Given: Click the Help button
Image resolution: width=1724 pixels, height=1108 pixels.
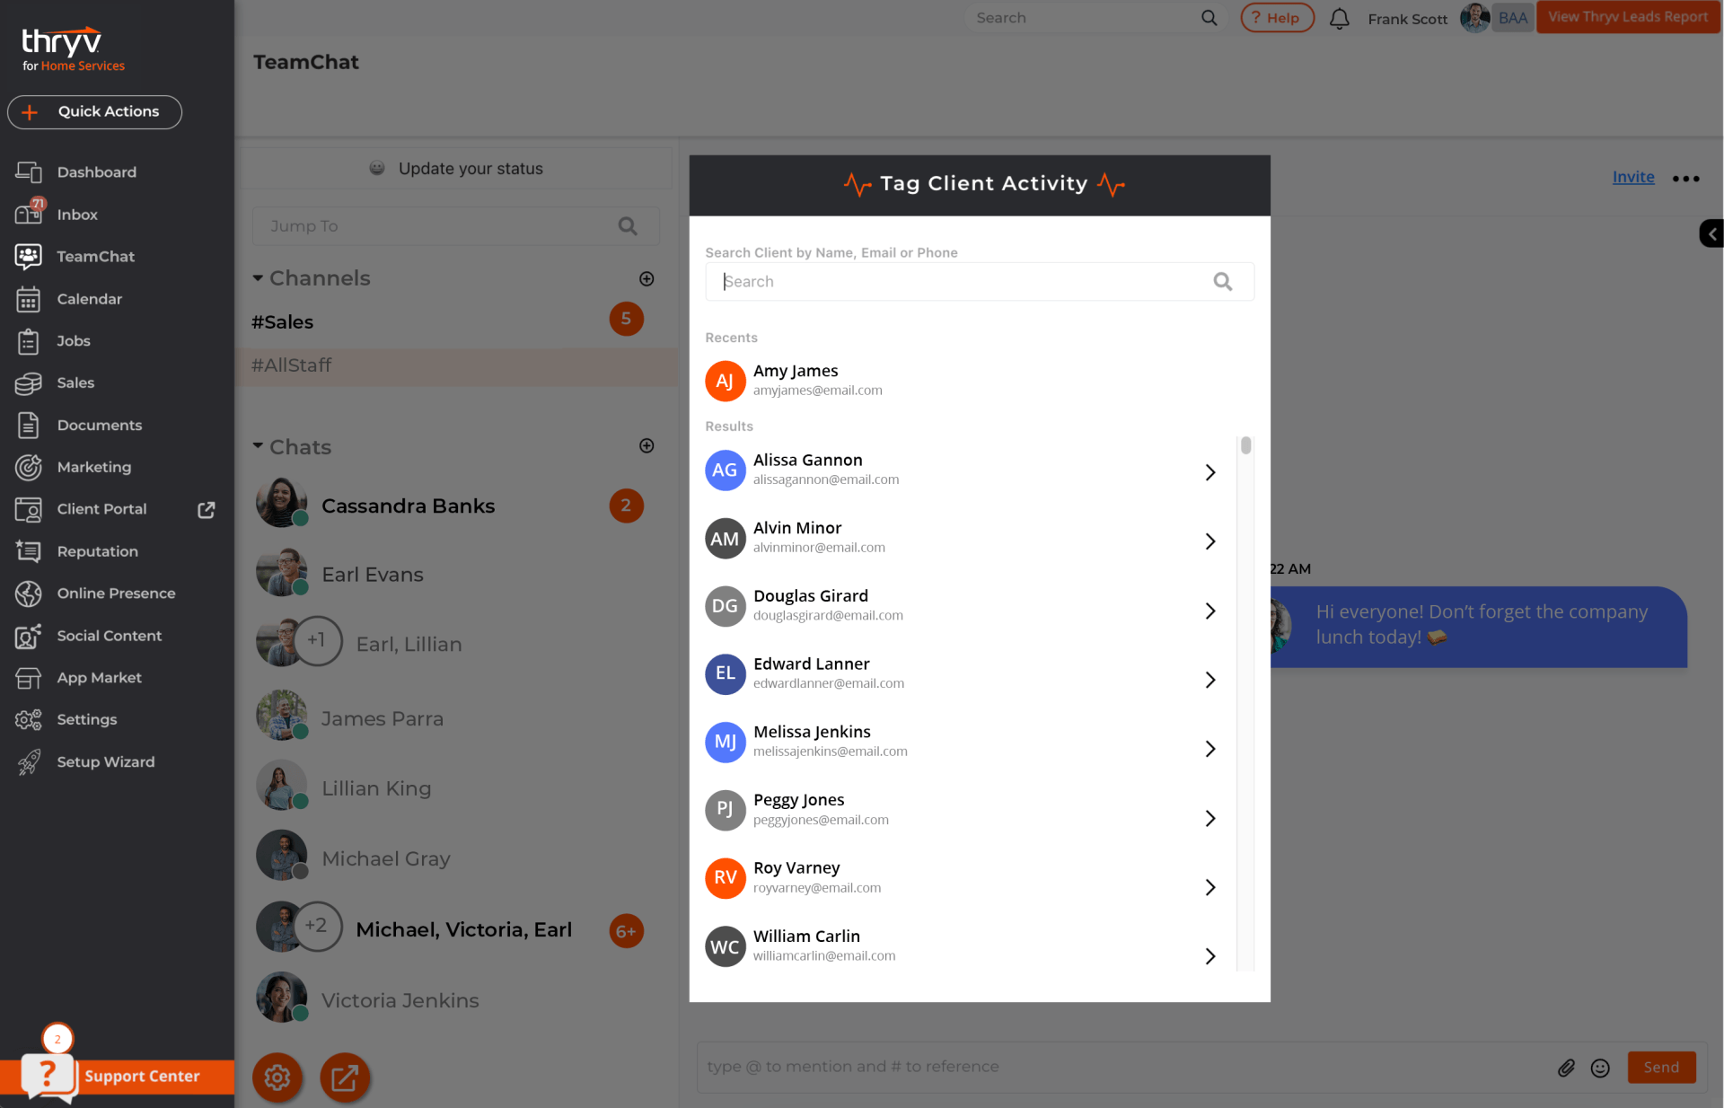Looking at the screenshot, I should [x=1277, y=18].
